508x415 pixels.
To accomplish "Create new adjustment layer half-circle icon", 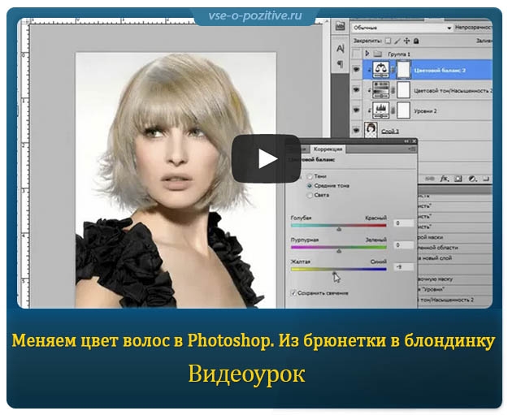I will click(x=473, y=179).
